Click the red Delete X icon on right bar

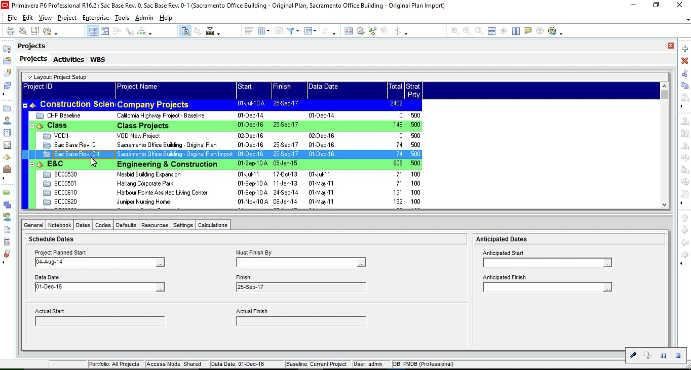(684, 61)
